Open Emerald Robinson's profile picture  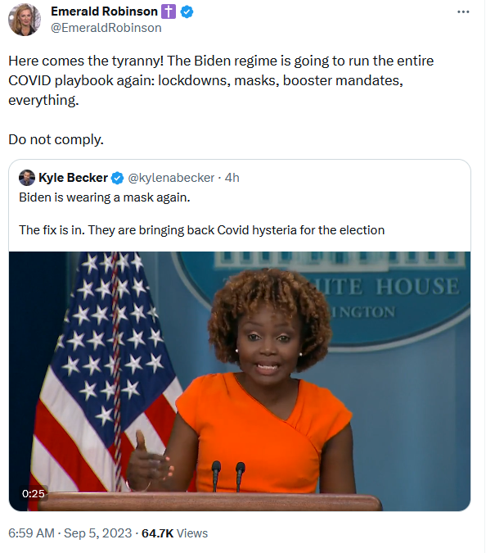25,20
